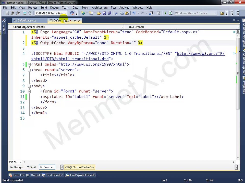245x183 pixels.
Task: Collapse the form element on line 10
Action: pyautogui.click(x=29, y=91)
